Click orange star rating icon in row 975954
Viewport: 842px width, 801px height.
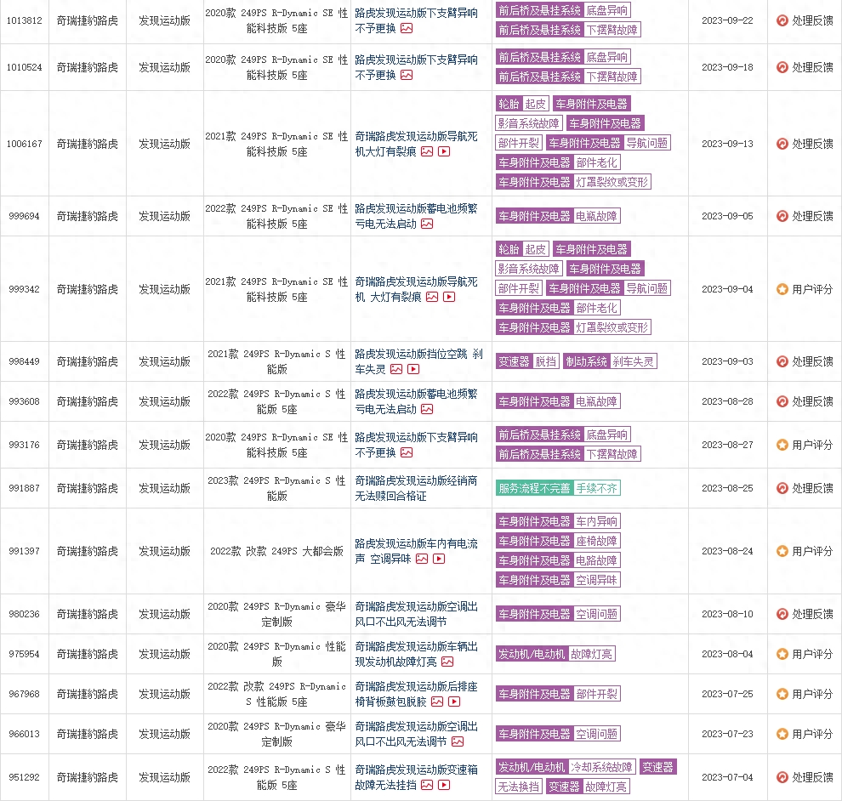tap(782, 654)
